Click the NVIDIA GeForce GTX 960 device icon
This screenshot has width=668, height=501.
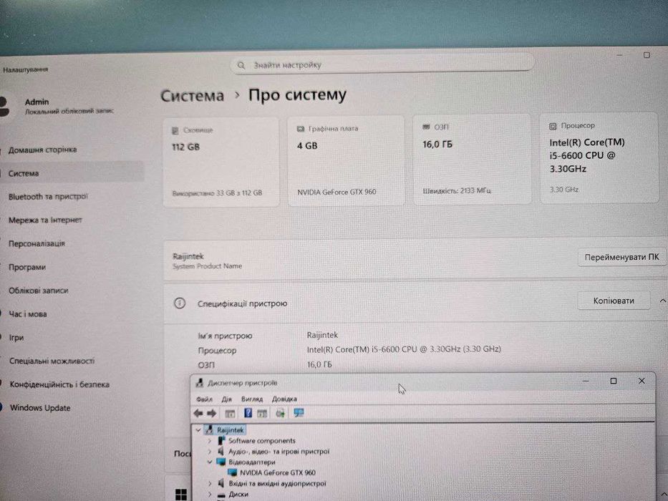coord(232,472)
